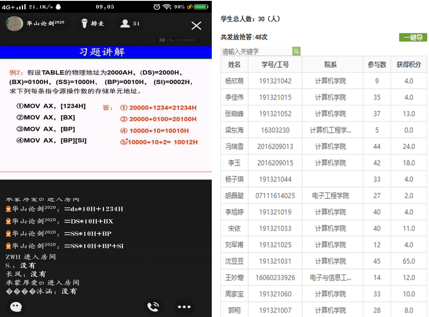Click the 排麦 microphone queue button

[92, 23]
